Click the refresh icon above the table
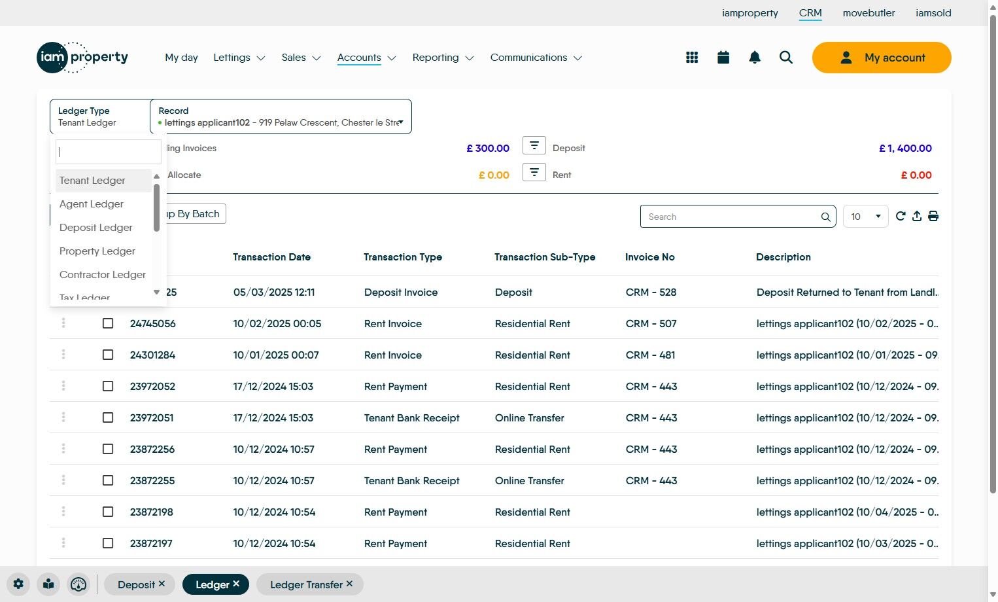This screenshot has width=998, height=602. tap(901, 216)
